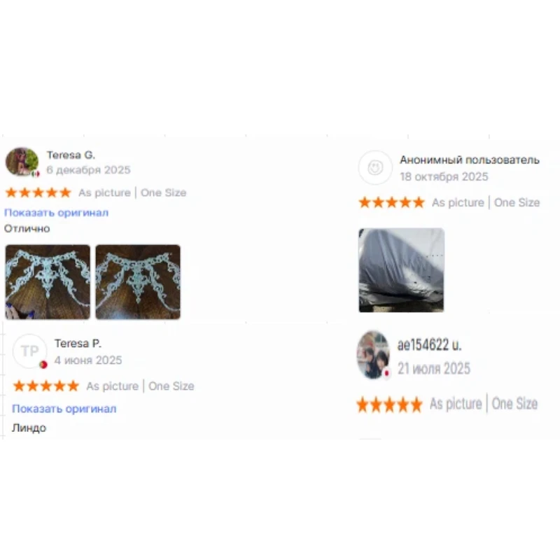560x560 pixels.
Task: Click the anonymous user smiley avatar
Action: (x=375, y=167)
